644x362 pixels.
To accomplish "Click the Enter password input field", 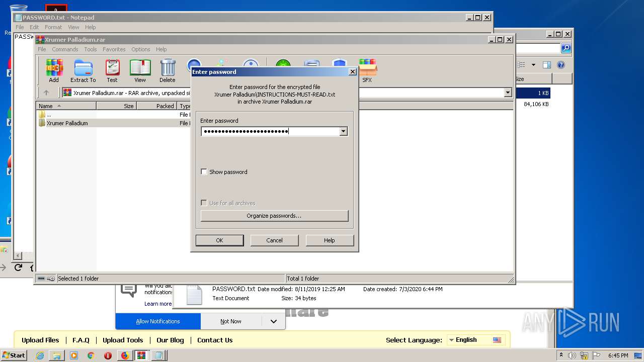I will tap(270, 131).
